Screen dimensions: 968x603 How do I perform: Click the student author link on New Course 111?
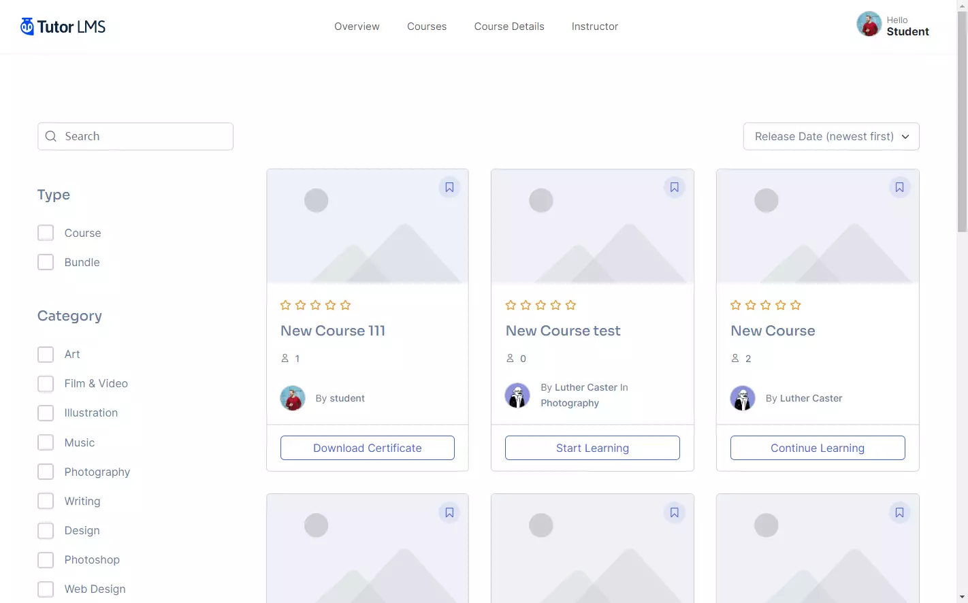347,398
